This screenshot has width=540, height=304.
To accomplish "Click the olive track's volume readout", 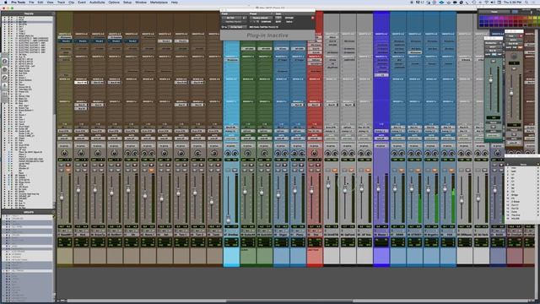I will (62, 226).
